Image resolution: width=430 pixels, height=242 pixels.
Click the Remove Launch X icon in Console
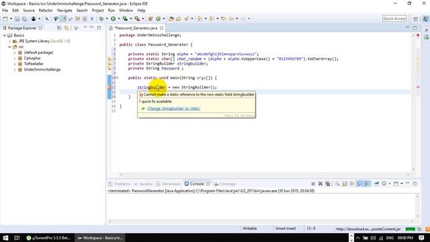coord(320,184)
